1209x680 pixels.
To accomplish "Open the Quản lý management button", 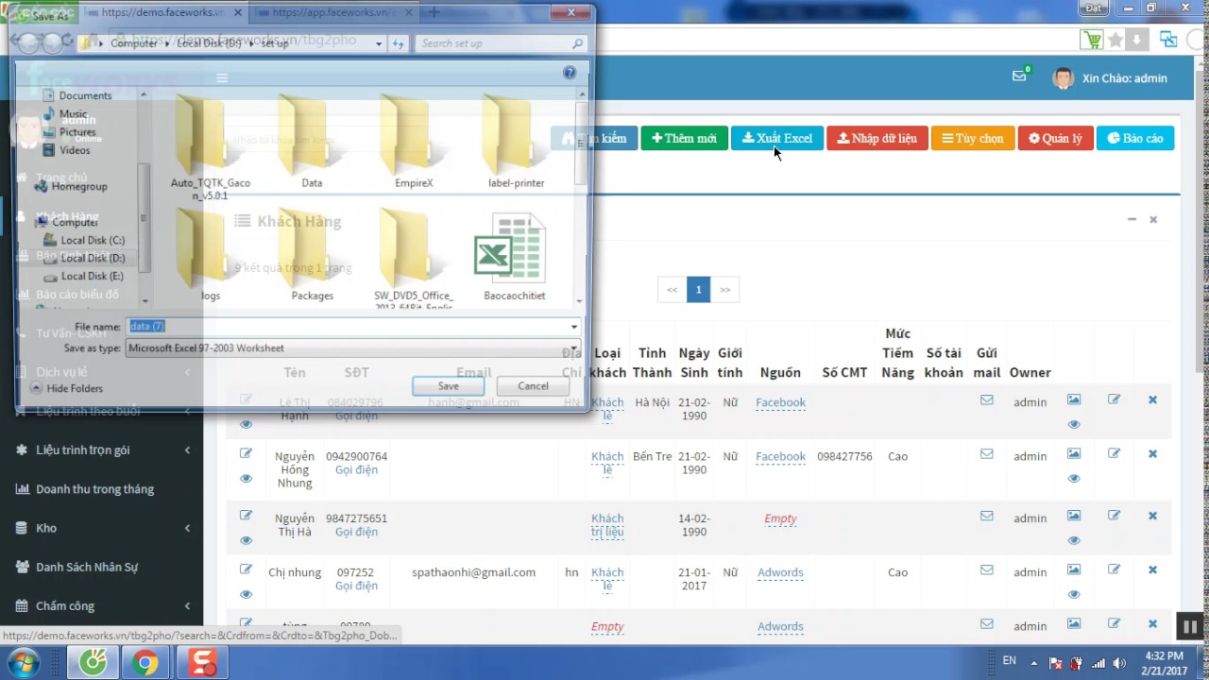I will click(x=1055, y=138).
